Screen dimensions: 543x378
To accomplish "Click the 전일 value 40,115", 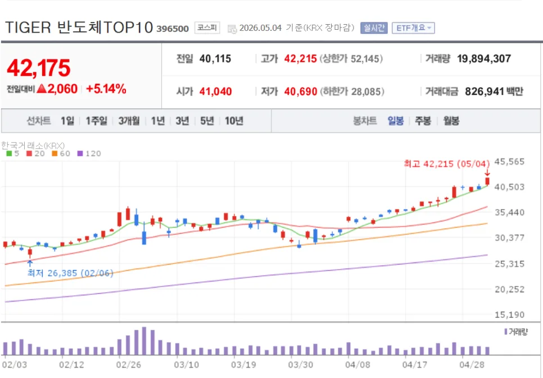I will 215,59.
